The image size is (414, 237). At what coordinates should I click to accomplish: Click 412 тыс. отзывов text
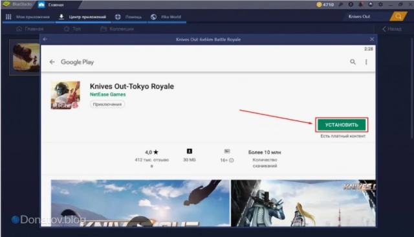pyautogui.click(x=151, y=163)
